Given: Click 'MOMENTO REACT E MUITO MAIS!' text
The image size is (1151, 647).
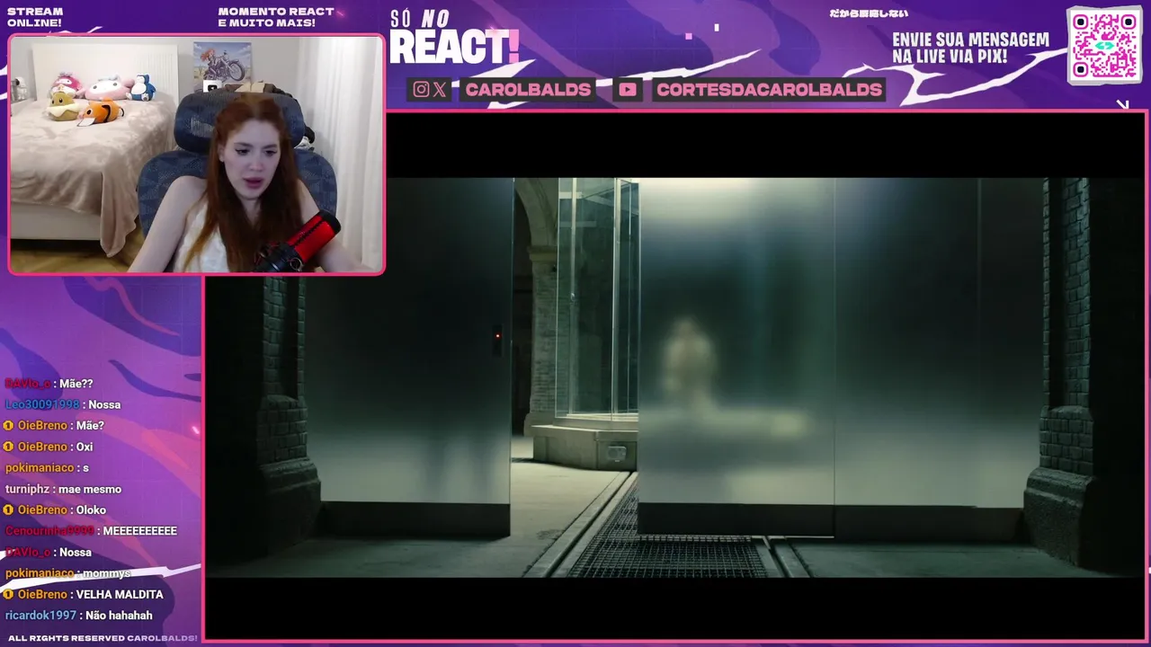Looking at the screenshot, I should tap(276, 17).
